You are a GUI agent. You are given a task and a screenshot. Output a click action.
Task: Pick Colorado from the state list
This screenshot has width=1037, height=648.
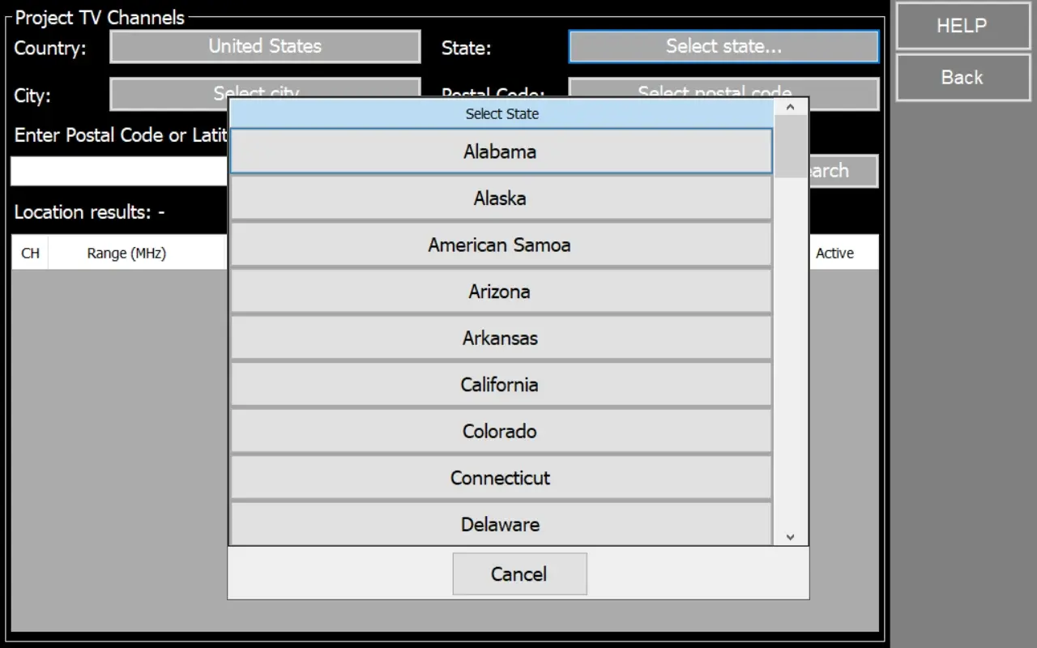501,431
